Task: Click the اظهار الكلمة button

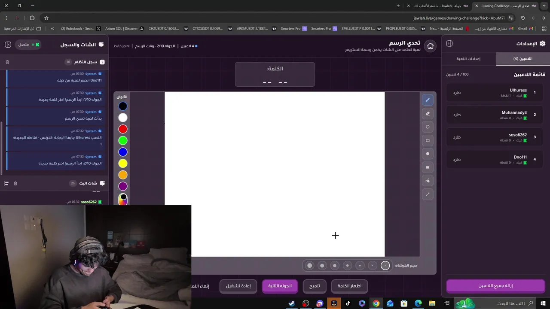Action: (349, 286)
